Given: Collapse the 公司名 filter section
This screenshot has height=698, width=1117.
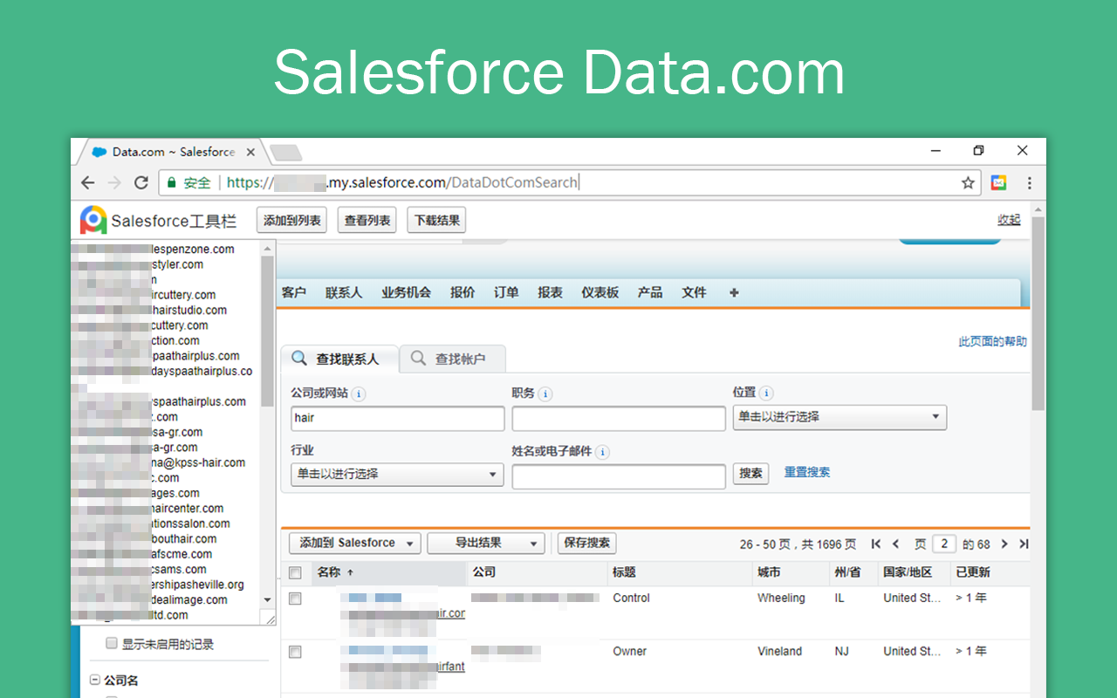Looking at the screenshot, I should click(x=94, y=681).
